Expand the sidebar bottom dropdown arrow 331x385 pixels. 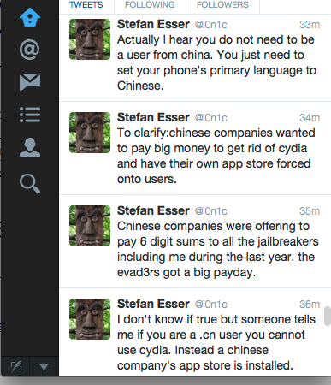pyautogui.click(x=44, y=367)
